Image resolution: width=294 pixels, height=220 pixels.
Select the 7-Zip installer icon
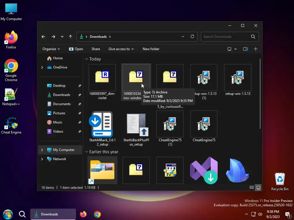click(x=170, y=170)
